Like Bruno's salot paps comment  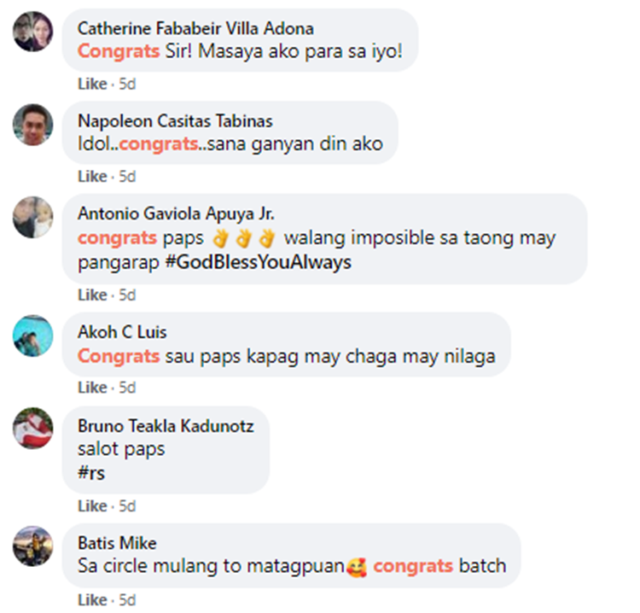tap(92, 506)
